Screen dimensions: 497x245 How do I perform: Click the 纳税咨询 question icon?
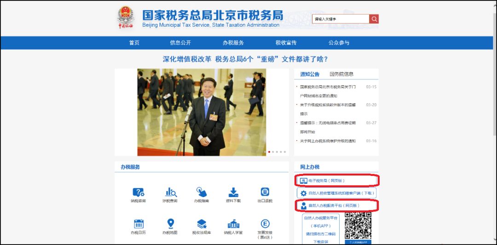click(138, 192)
